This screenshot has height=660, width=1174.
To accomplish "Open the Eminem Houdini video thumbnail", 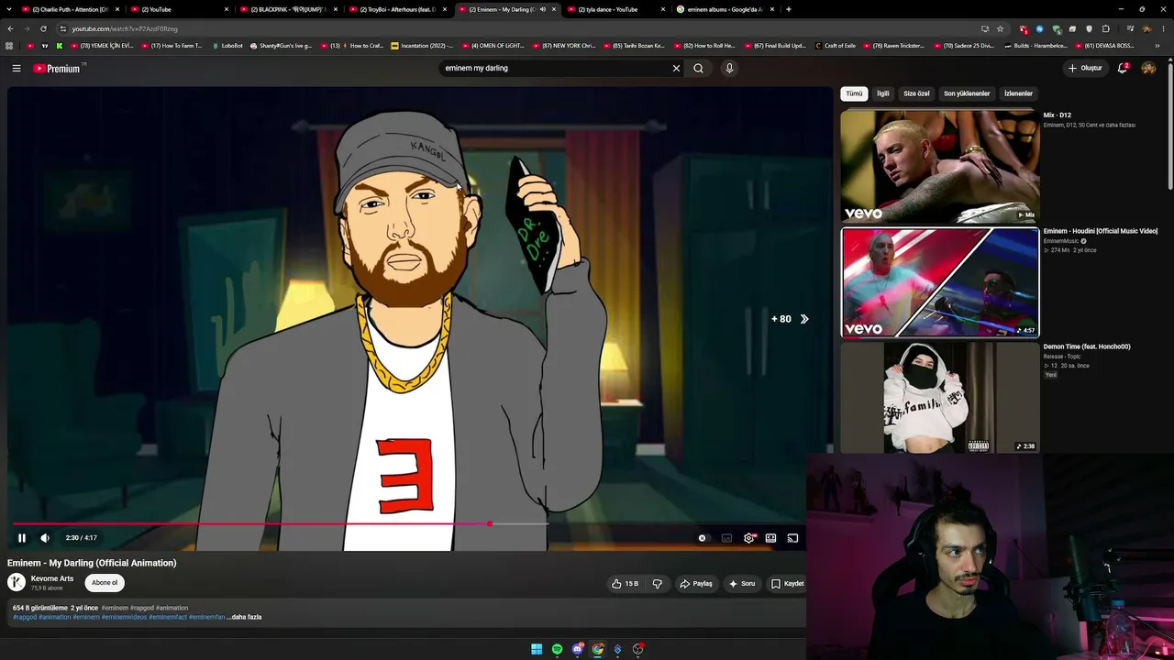I will point(940,282).
